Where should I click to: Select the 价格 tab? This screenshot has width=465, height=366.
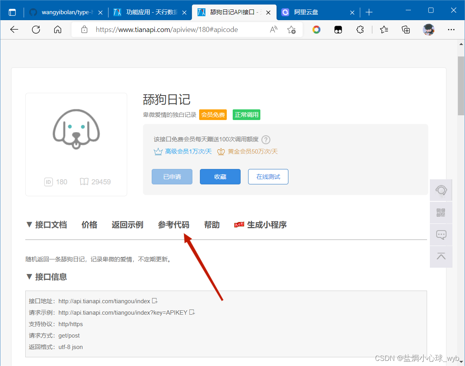[x=89, y=225]
